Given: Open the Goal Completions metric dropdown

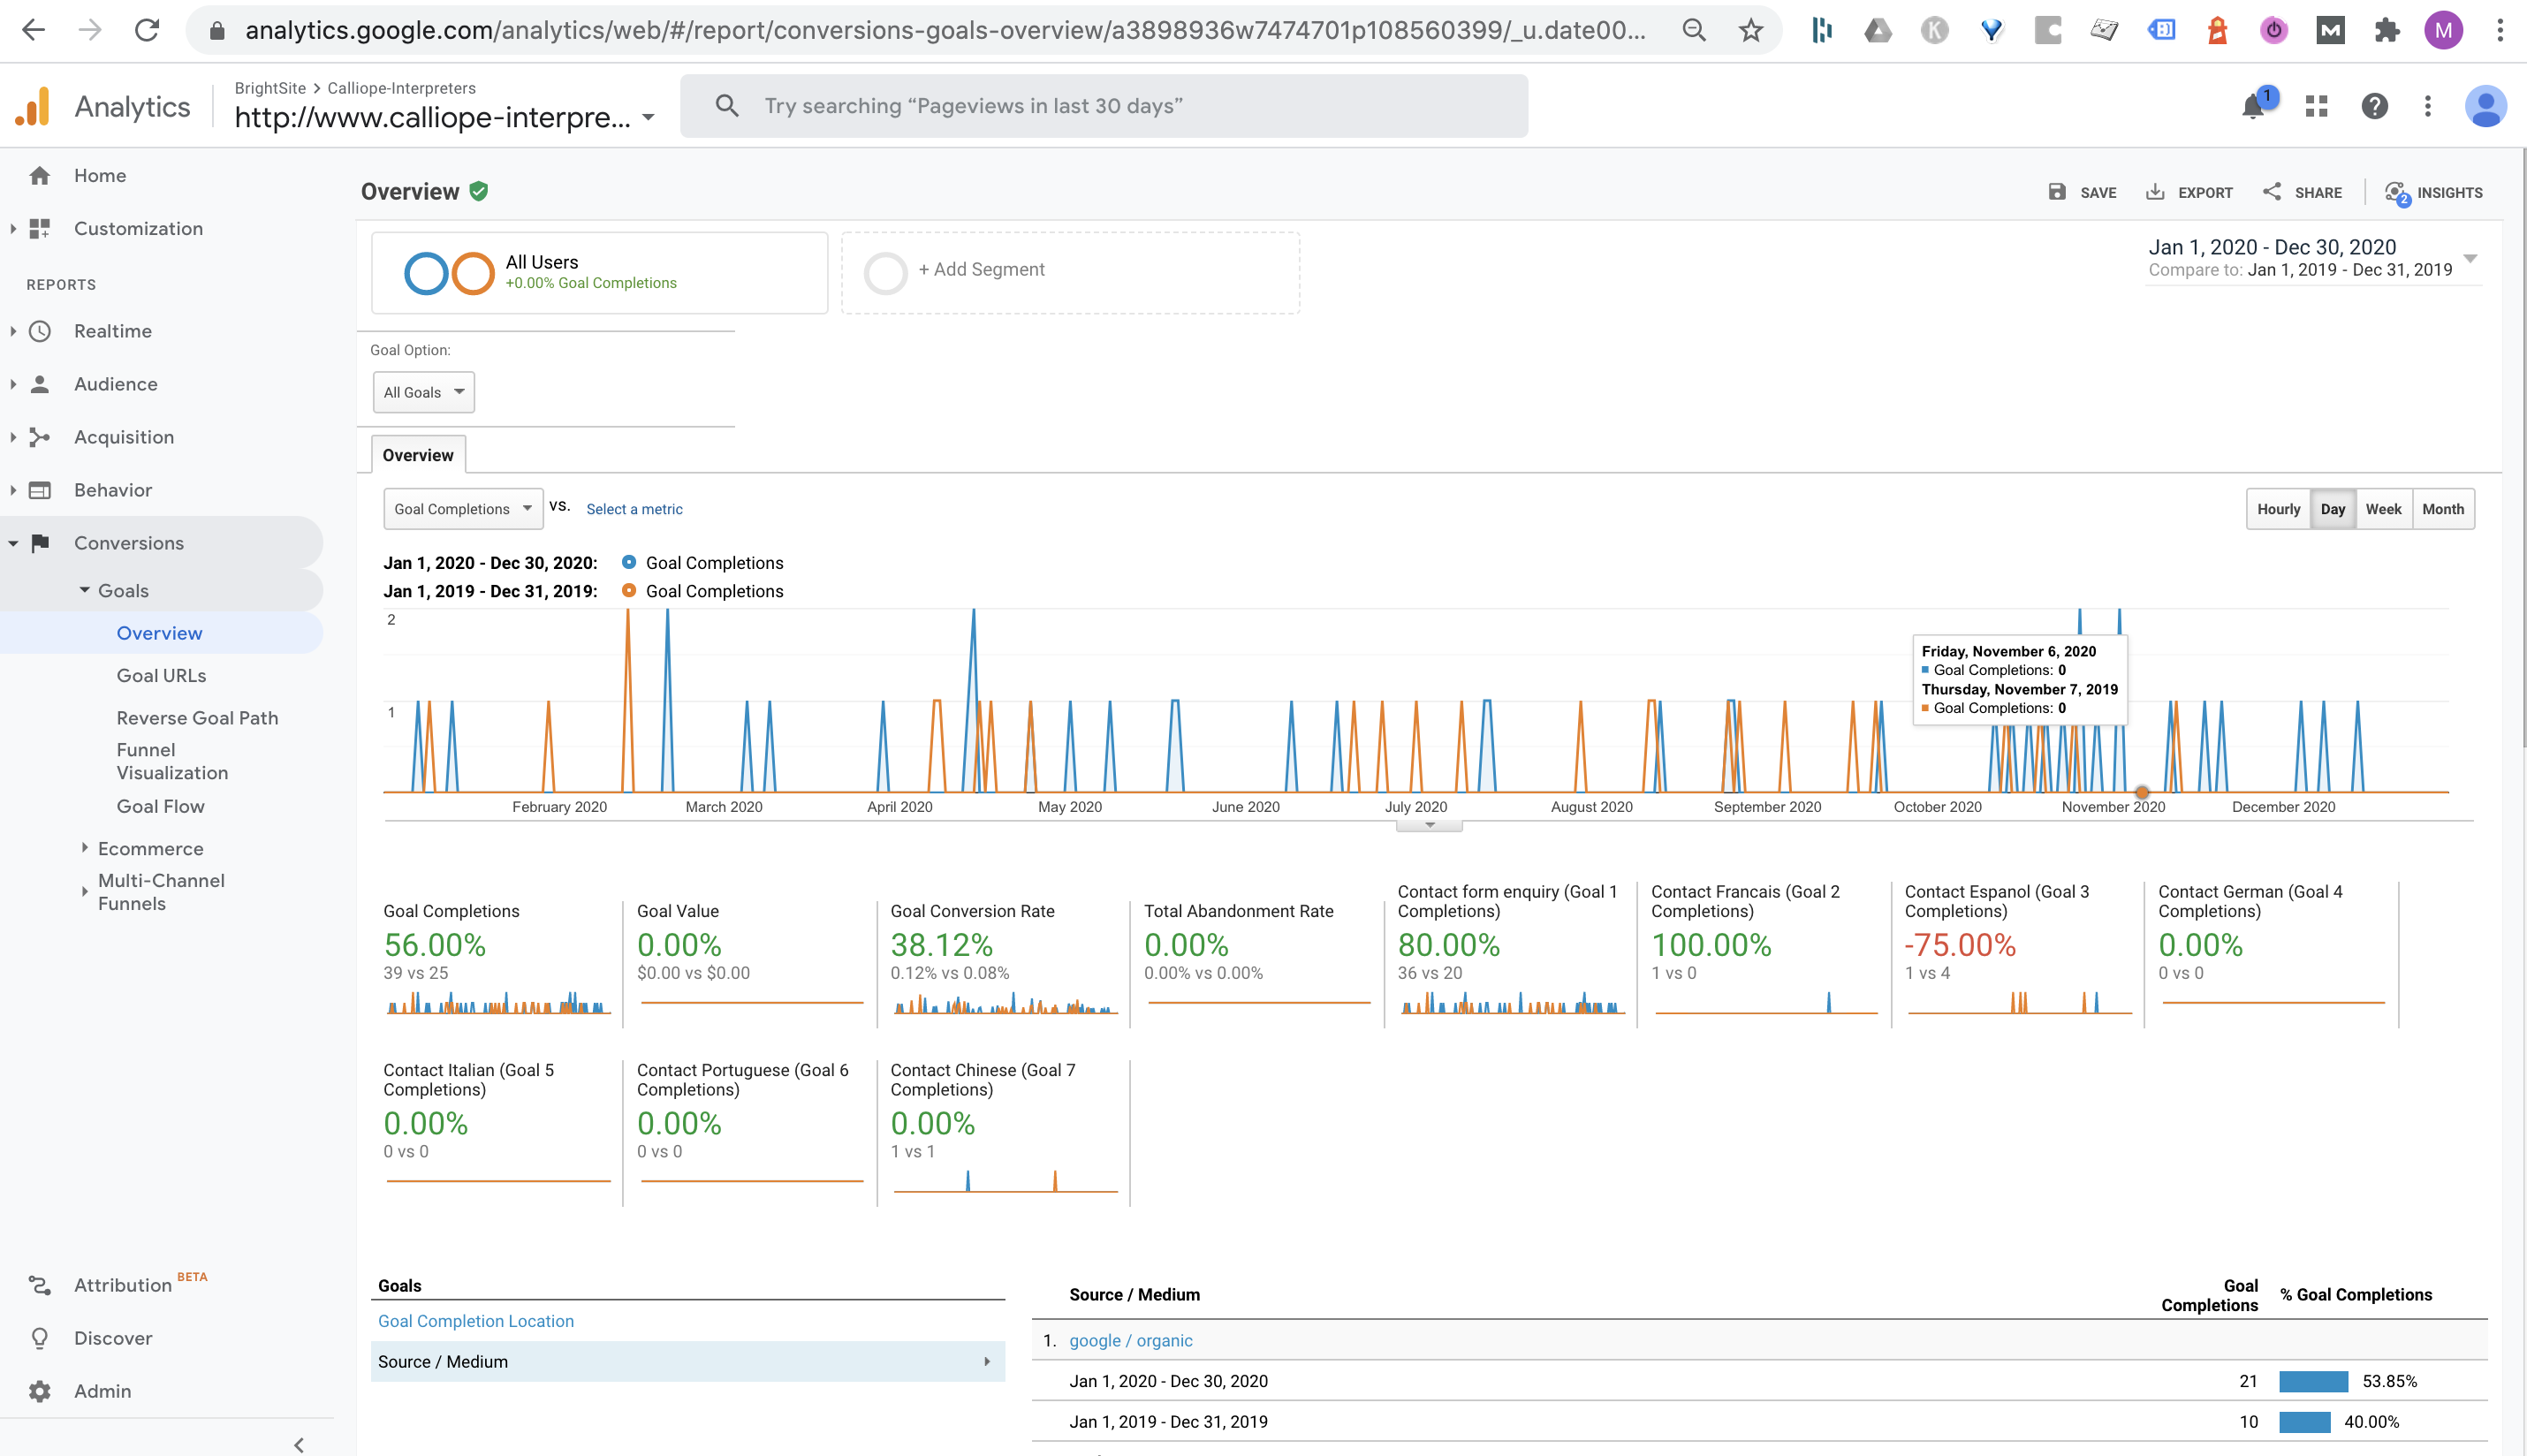Looking at the screenshot, I should coord(462,509).
